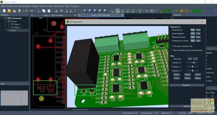Click the New file icon in toolbar
Image resolution: width=217 pixels, height=115 pixels.
[x=4, y=11]
